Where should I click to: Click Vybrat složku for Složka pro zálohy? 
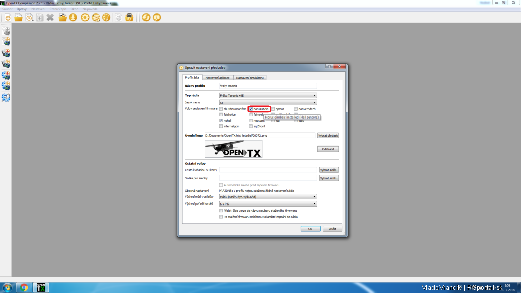pyautogui.click(x=329, y=178)
